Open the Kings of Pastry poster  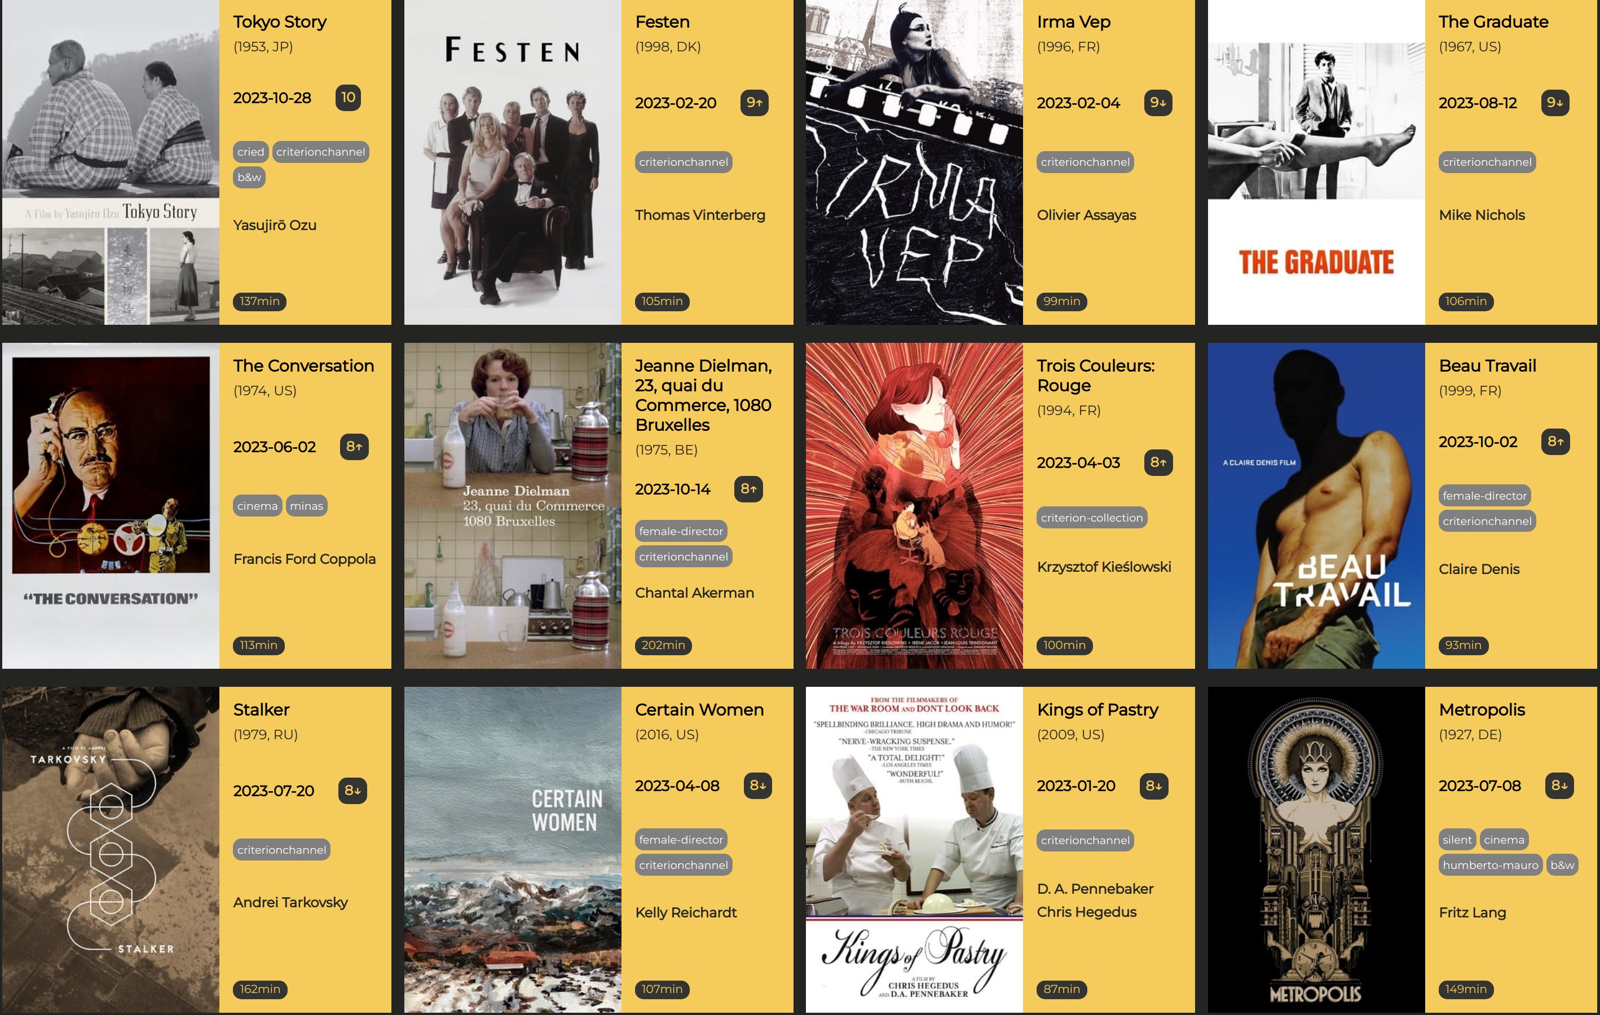(914, 850)
